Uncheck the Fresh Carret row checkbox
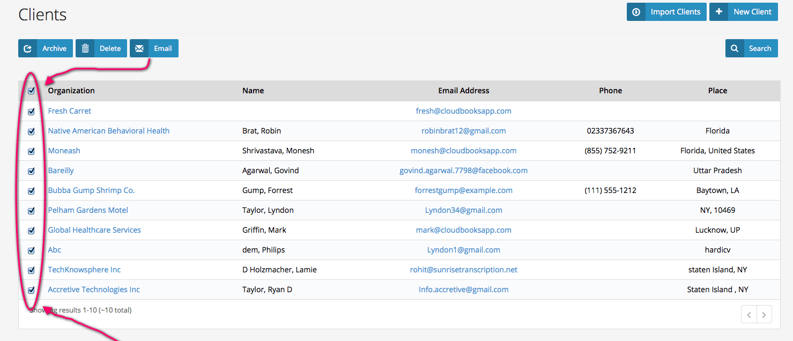Image resolution: width=793 pixels, height=341 pixels. point(31,112)
